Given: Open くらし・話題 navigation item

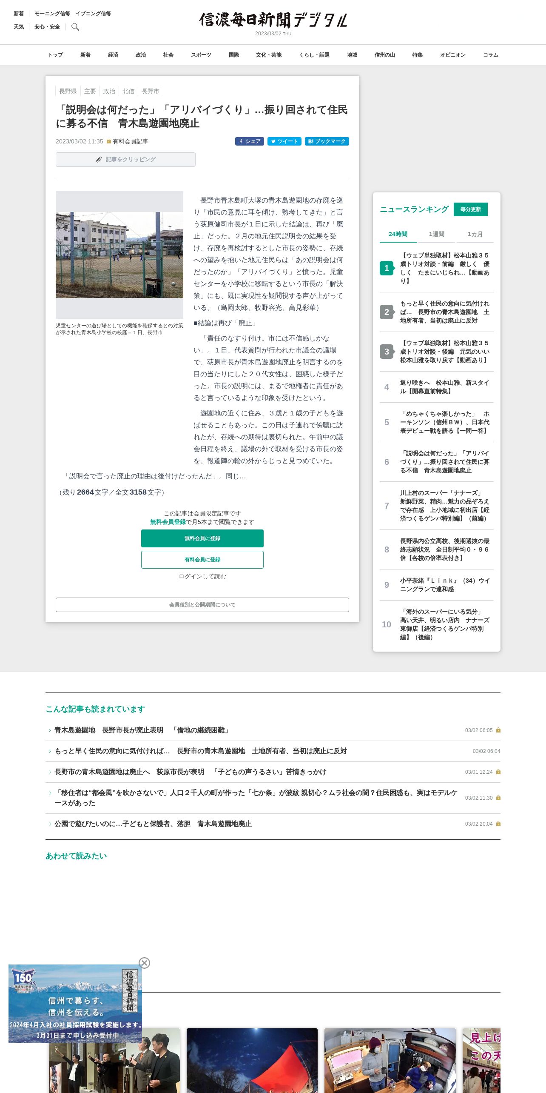Looking at the screenshot, I should click(x=314, y=55).
